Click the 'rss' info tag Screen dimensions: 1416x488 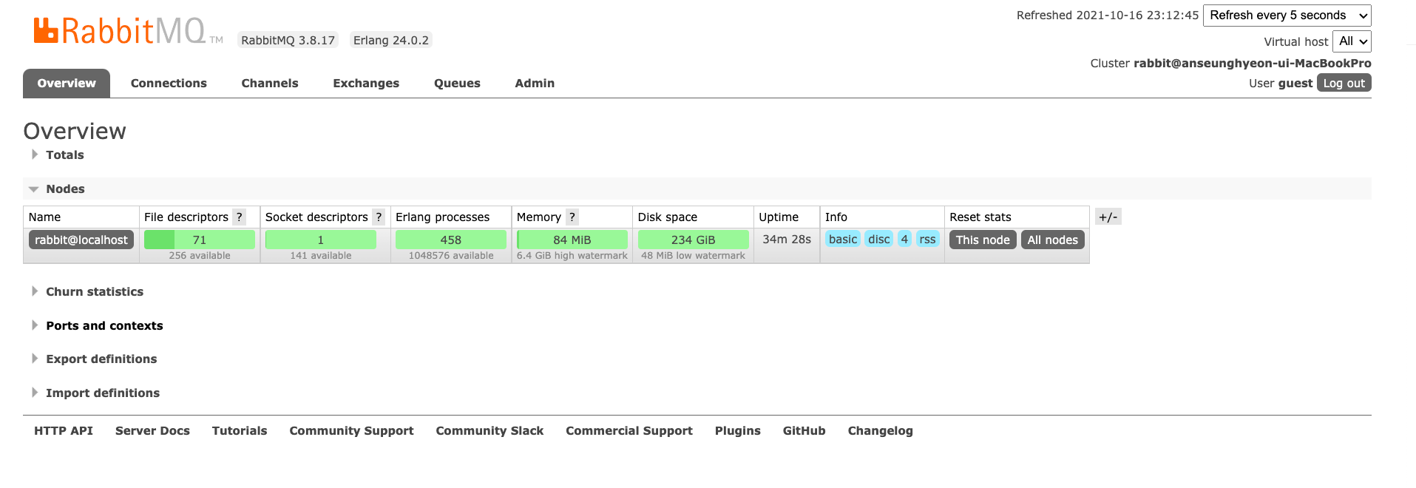927,239
